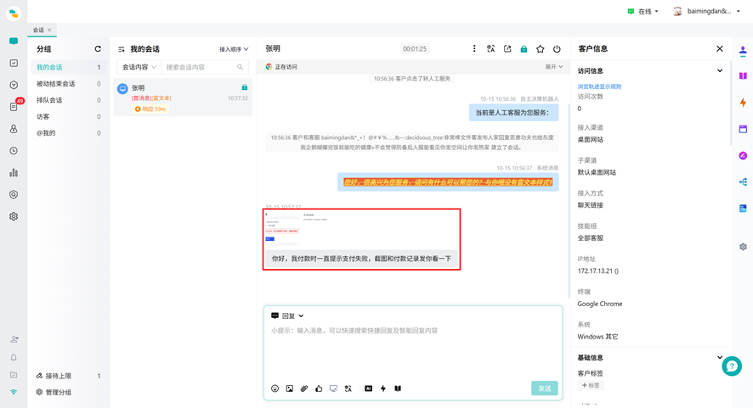Open the statistics bar chart icon
The image size is (753, 408).
pyautogui.click(x=14, y=172)
